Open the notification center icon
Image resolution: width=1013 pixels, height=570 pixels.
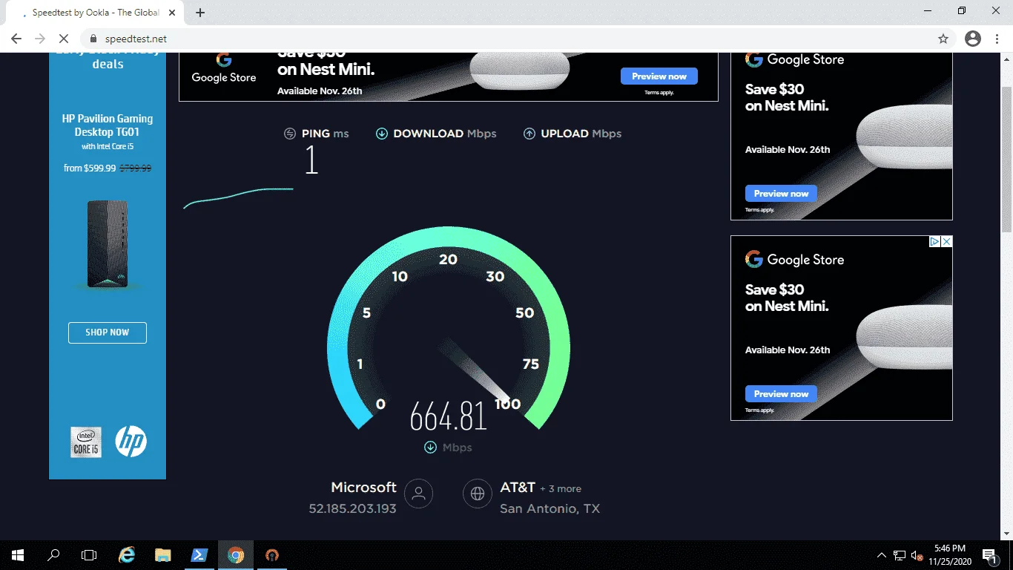pos(989,555)
